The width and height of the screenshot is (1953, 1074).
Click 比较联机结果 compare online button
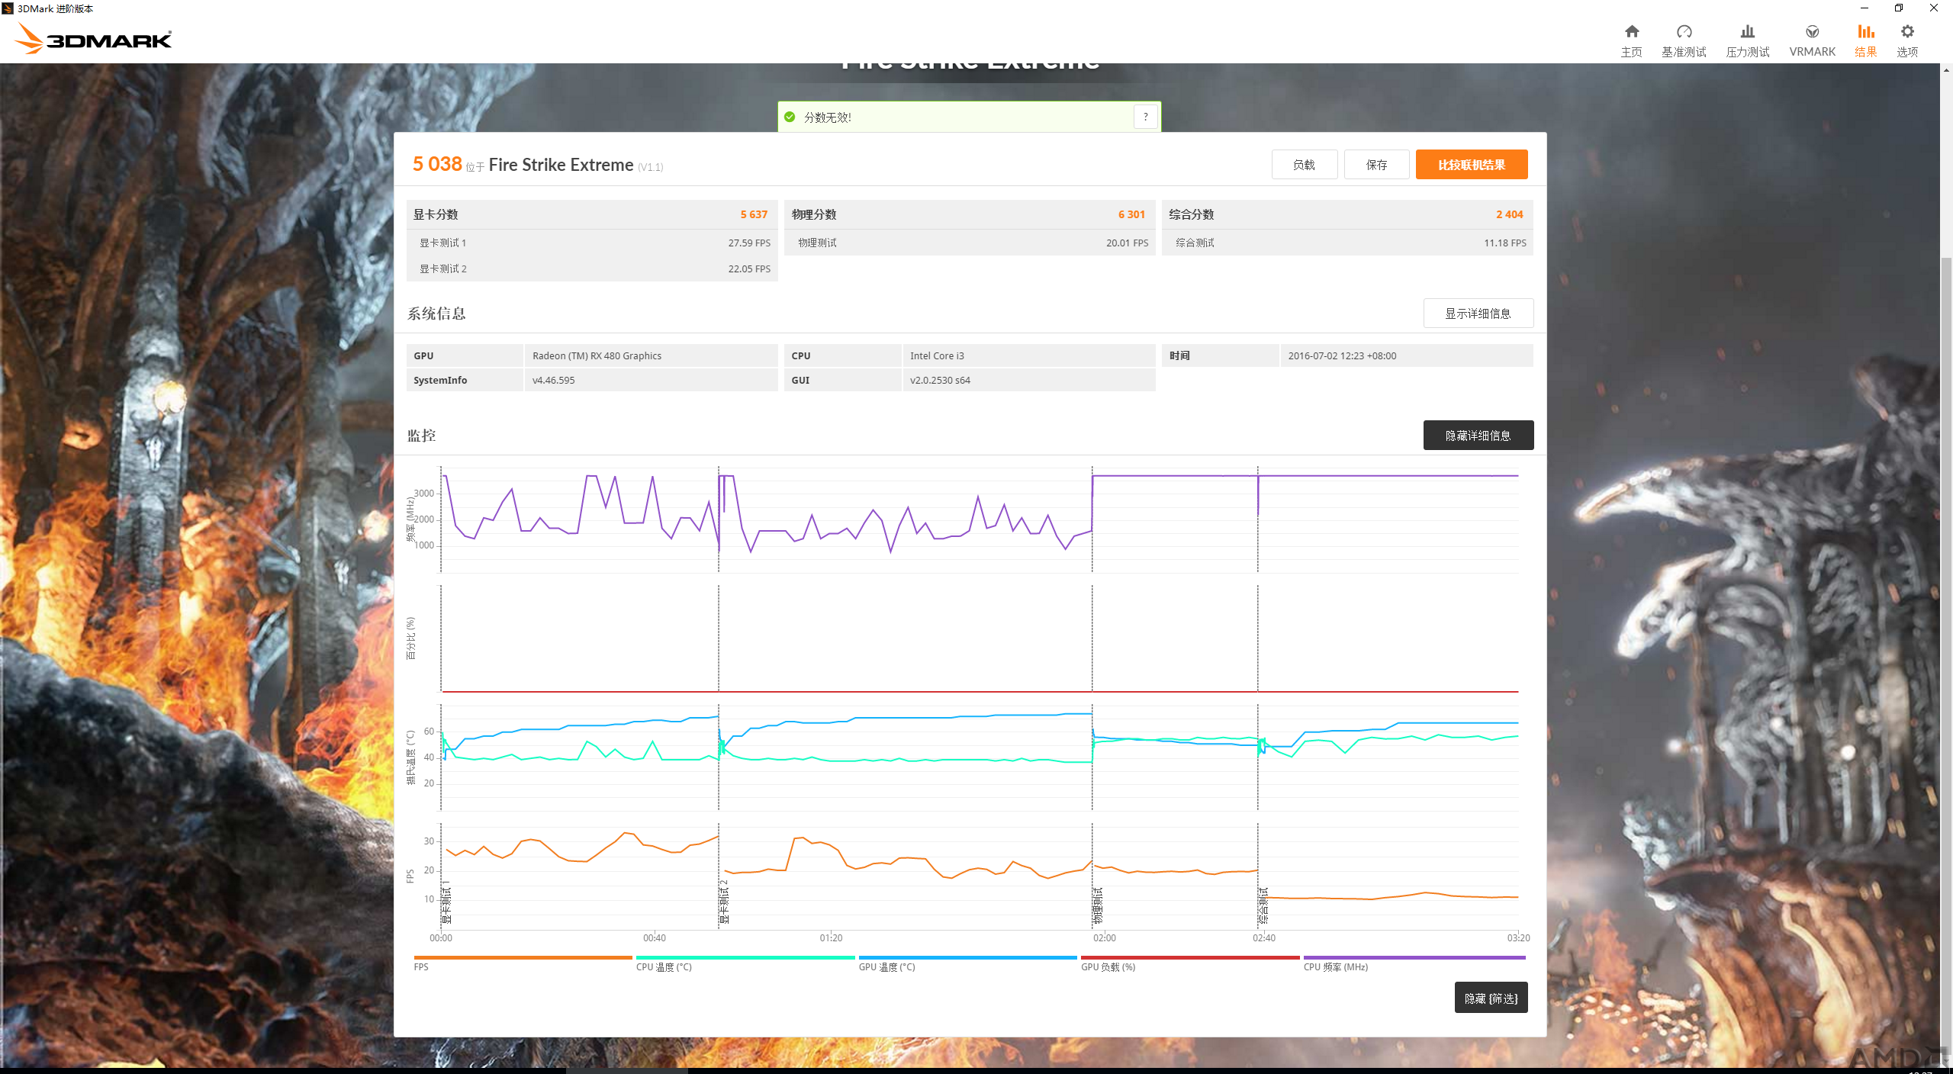pos(1472,165)
